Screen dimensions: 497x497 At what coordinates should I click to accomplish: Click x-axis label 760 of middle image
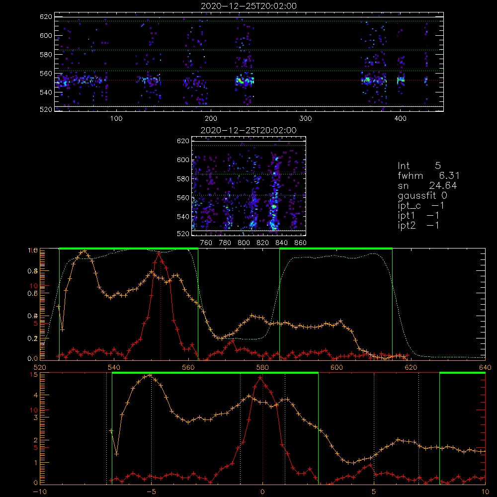point(206,243)
